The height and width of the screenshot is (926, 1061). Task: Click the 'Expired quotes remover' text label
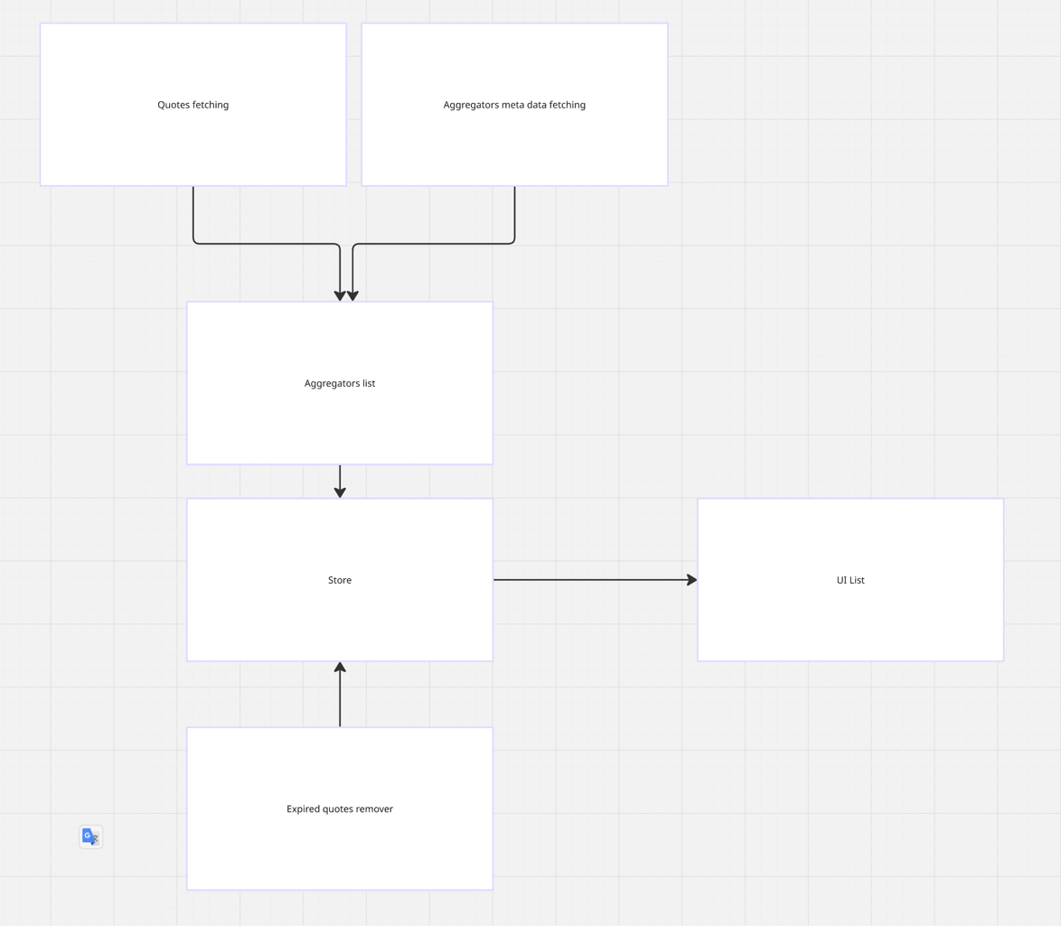340,809
